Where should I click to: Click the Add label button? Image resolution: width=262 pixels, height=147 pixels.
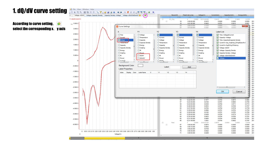[x=189, y=67]
